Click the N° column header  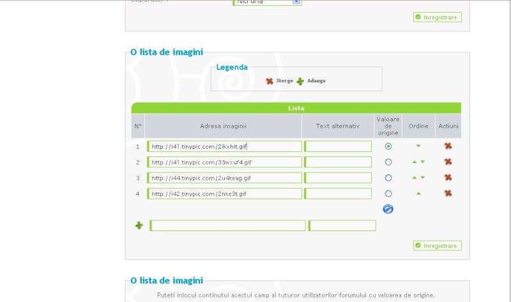tap(138, 126)
